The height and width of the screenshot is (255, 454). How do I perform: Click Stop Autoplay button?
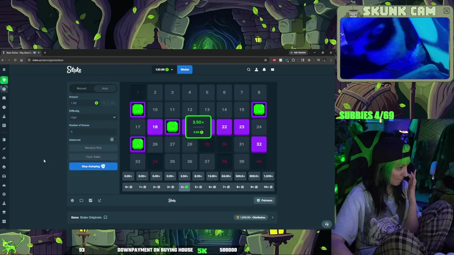tap(93, 166)
